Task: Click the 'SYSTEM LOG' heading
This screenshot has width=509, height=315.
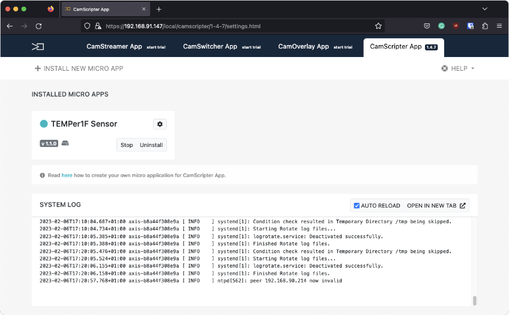Action: [60, 205]
